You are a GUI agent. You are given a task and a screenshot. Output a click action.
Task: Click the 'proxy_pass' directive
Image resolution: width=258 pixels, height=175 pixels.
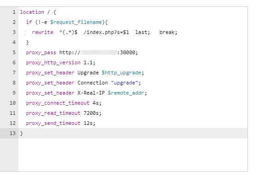coord(41,52)
